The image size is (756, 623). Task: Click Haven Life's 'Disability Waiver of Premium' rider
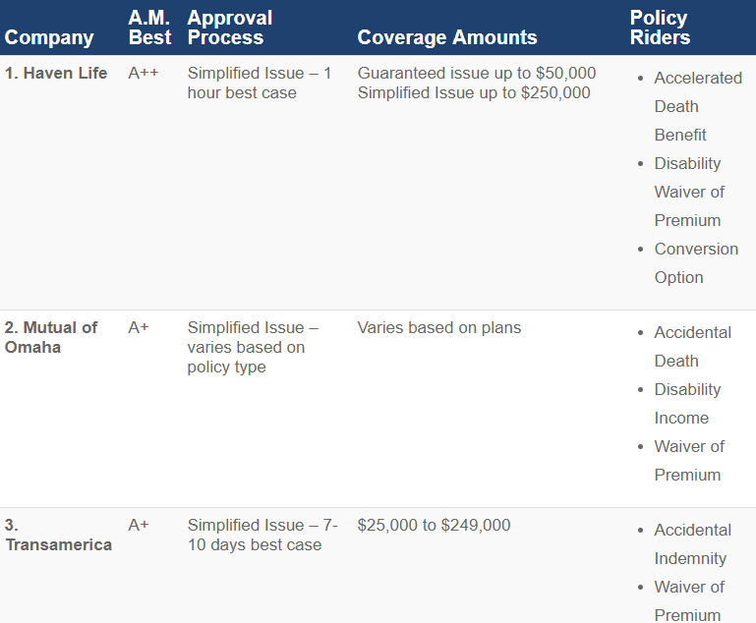[689, 192]
